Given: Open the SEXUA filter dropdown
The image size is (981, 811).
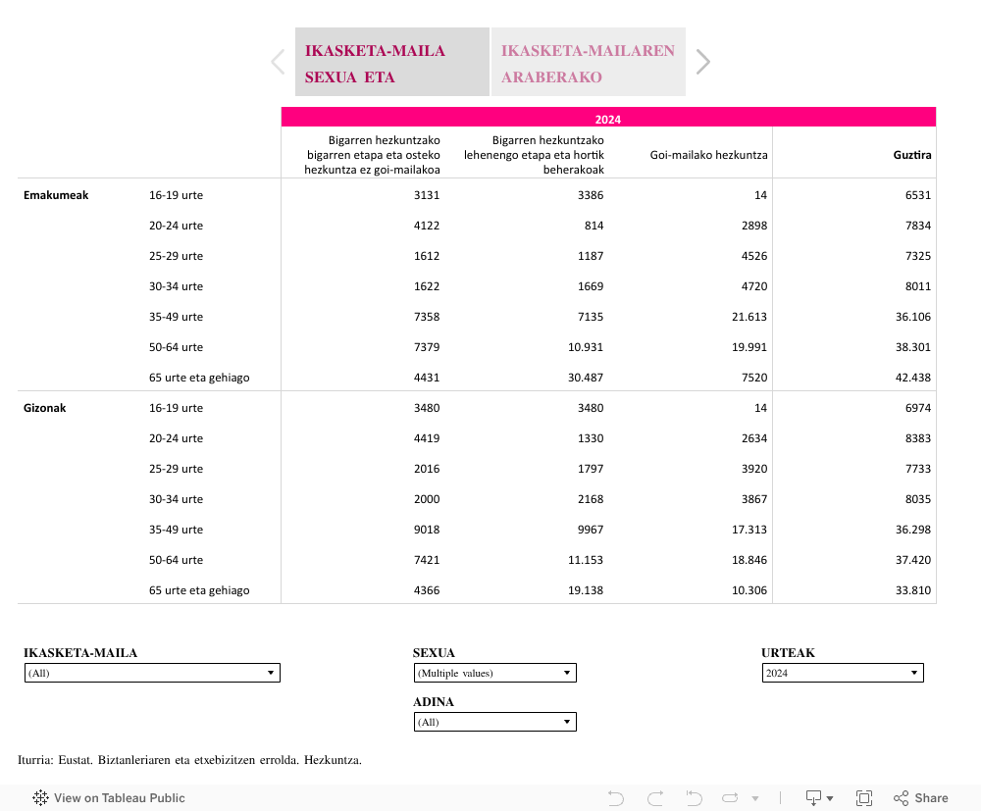Looking at the screenshot, I should (x=494, y=673).
